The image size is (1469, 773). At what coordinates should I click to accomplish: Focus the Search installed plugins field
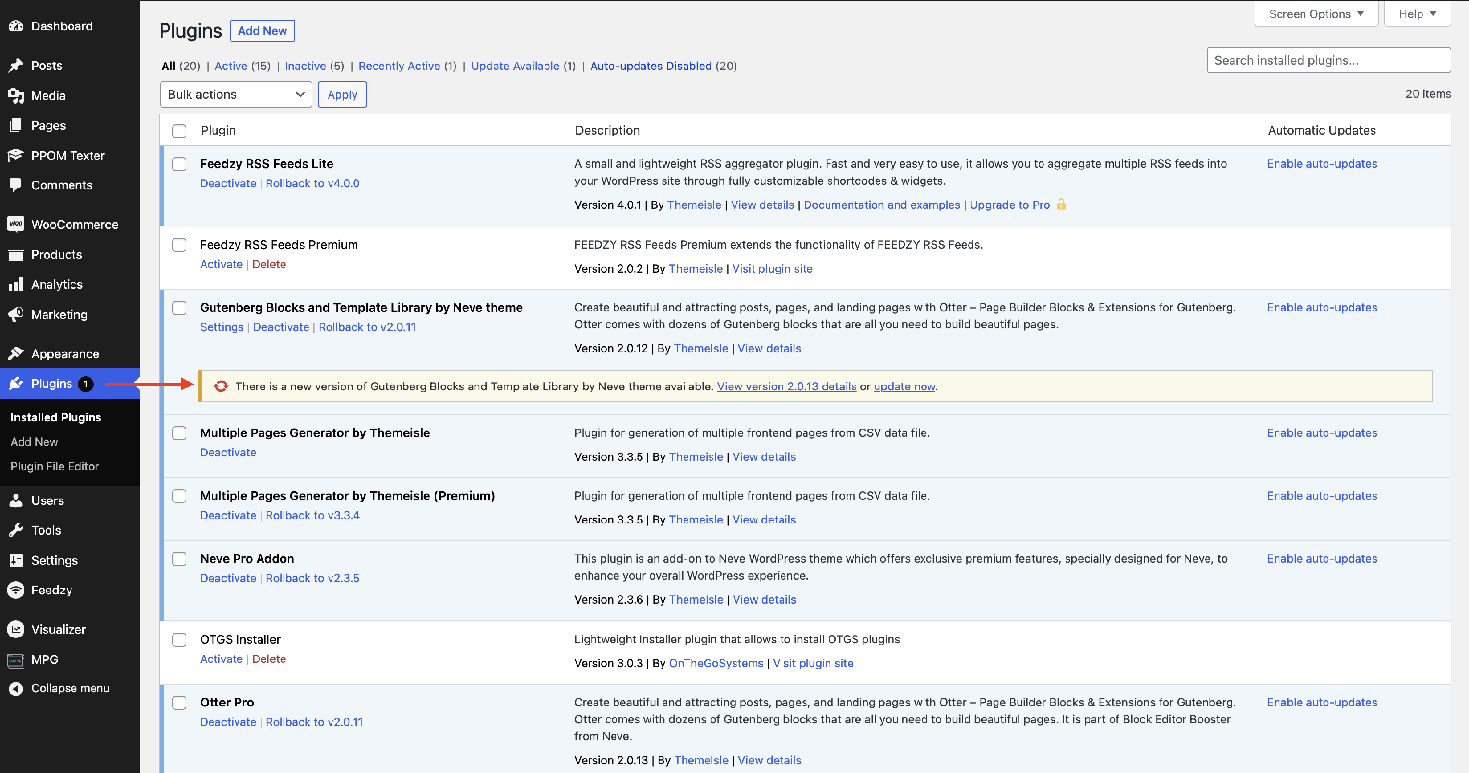click(x=1328, y=60)
